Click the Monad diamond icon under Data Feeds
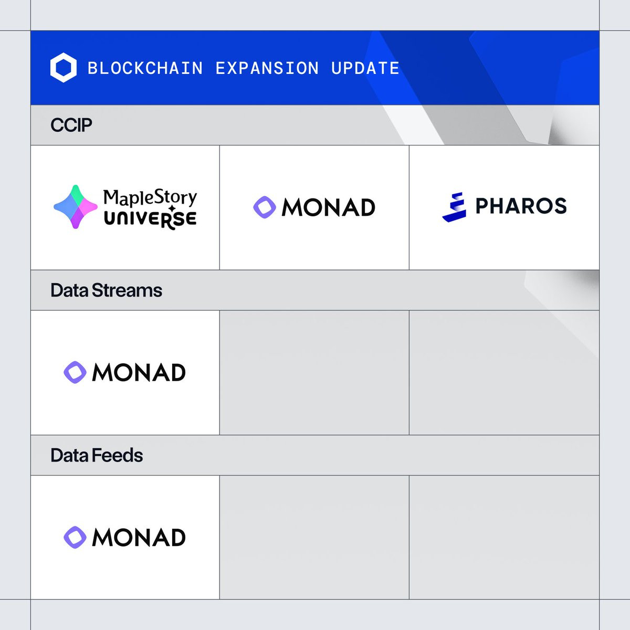 coord(75,538)
